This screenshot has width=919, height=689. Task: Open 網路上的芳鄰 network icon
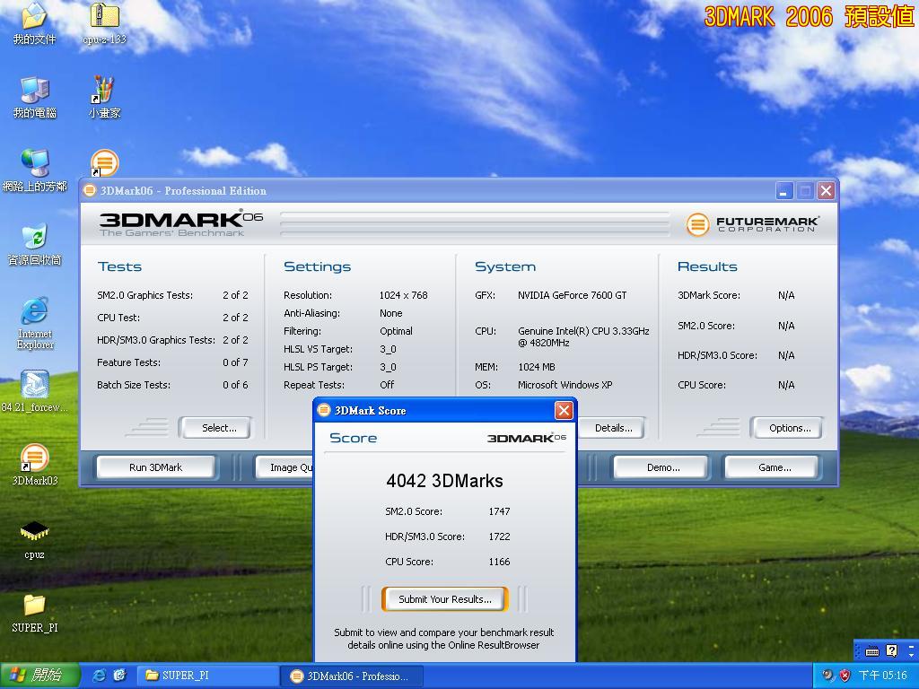tap(34, 171)
